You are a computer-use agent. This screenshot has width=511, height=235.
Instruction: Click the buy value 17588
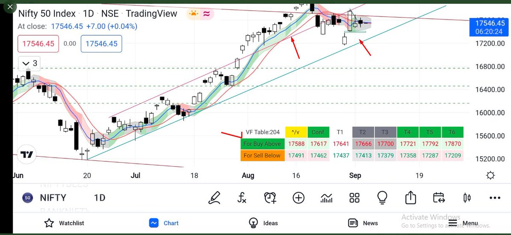coord(296,144)
